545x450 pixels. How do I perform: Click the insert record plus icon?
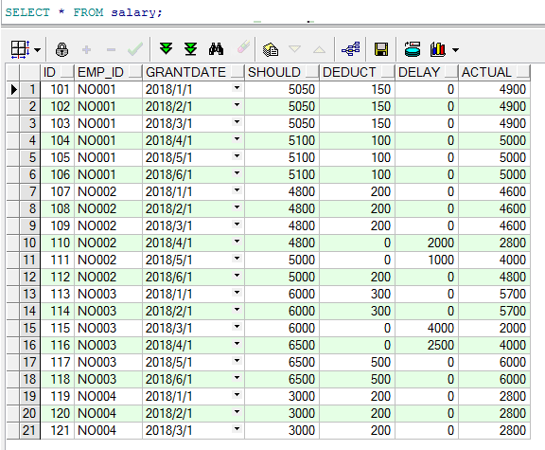86,50
